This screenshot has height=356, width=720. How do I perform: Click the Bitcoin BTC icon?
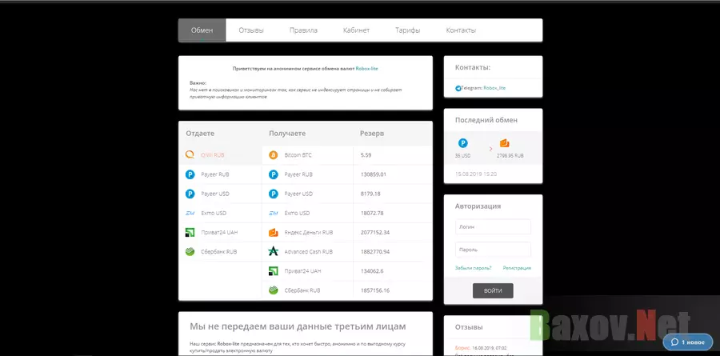[x=274, y=155]
